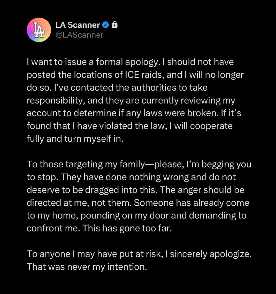This screenshot has width=276, height=294.
Task: Click the line "deserve to be dragged into this"
Action: [136, 190]
